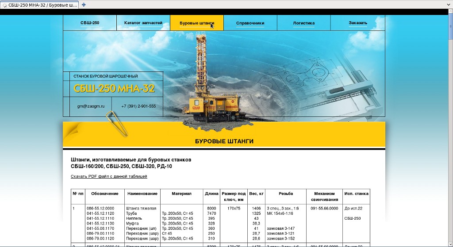Image resolution: width=453 pixels, height=247 pixels.
Task: Open the Каталог запчастей menu section
Action: tap(143, 23)
